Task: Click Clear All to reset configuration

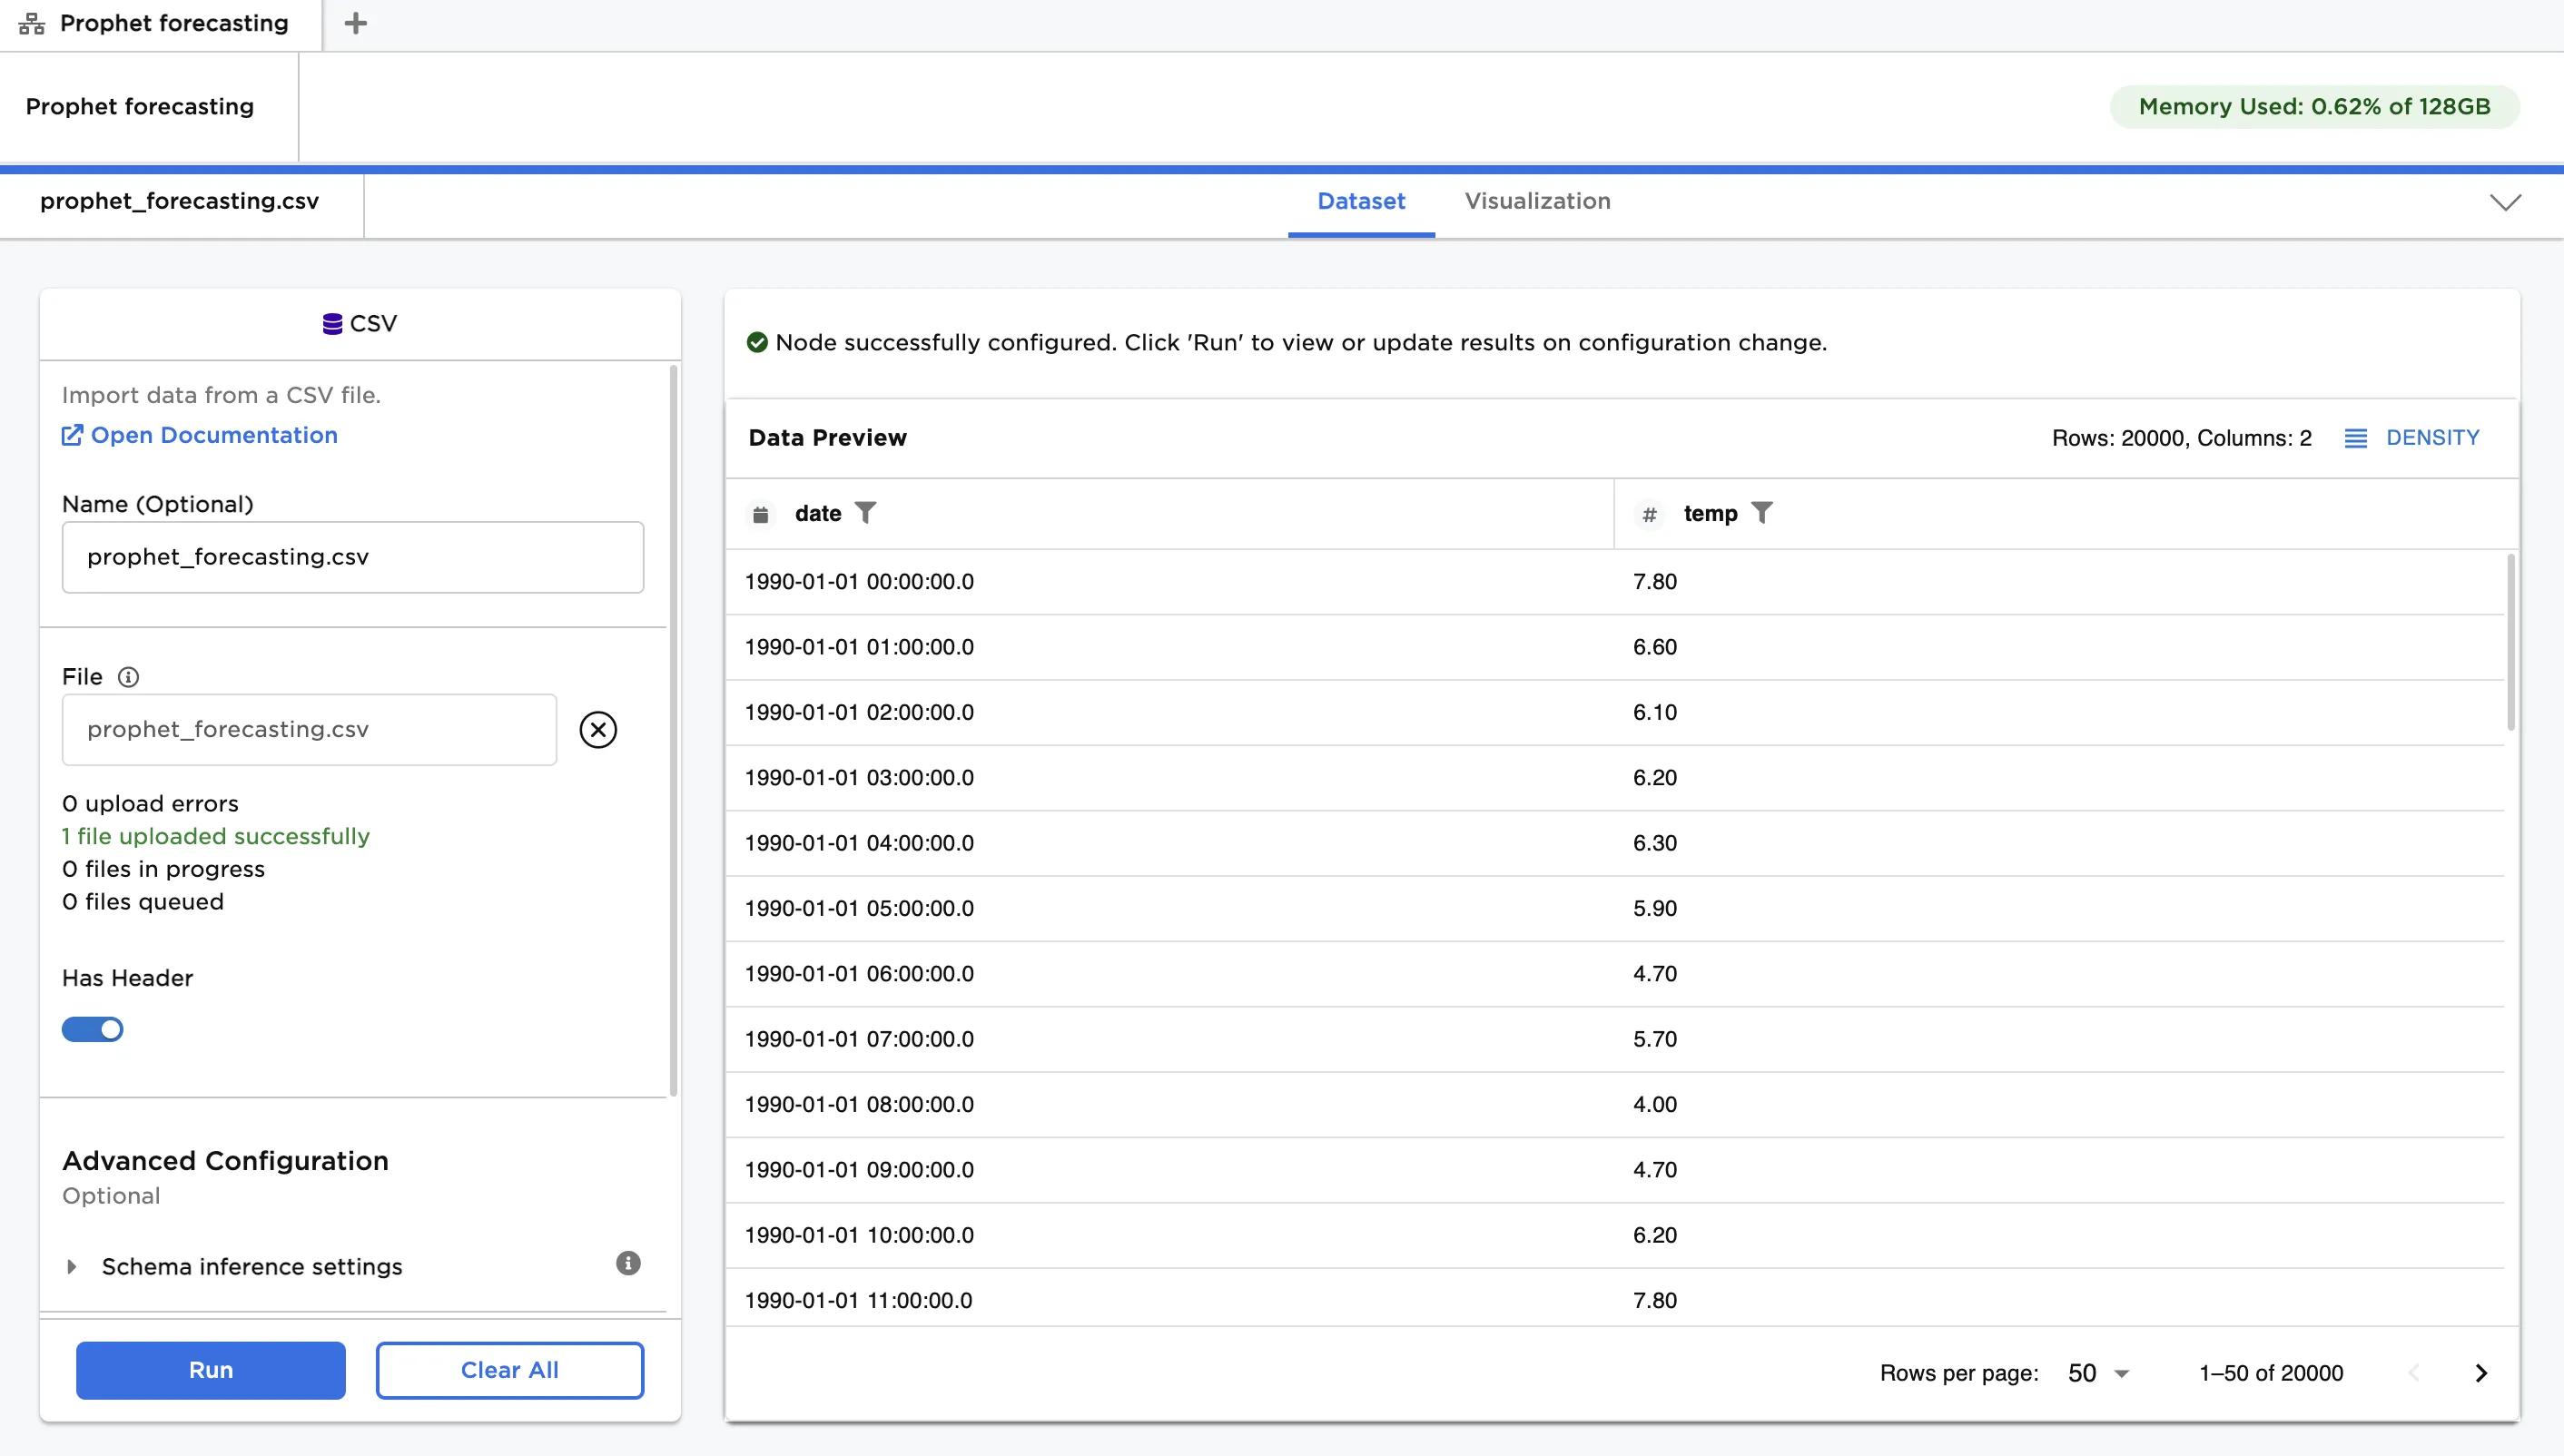Action: point(509,1370)
